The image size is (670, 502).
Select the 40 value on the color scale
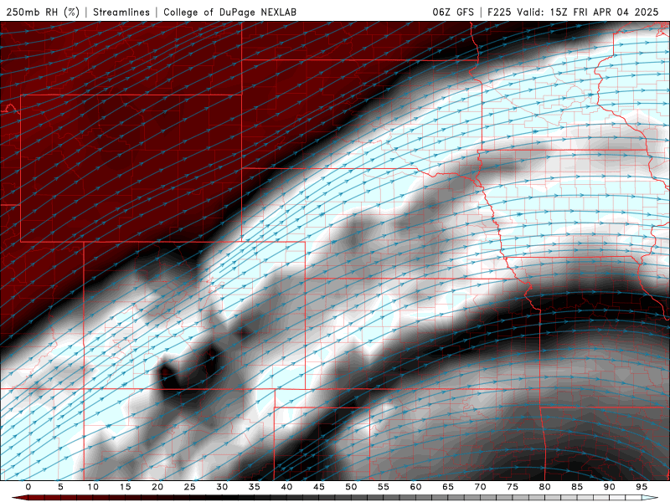286,487
